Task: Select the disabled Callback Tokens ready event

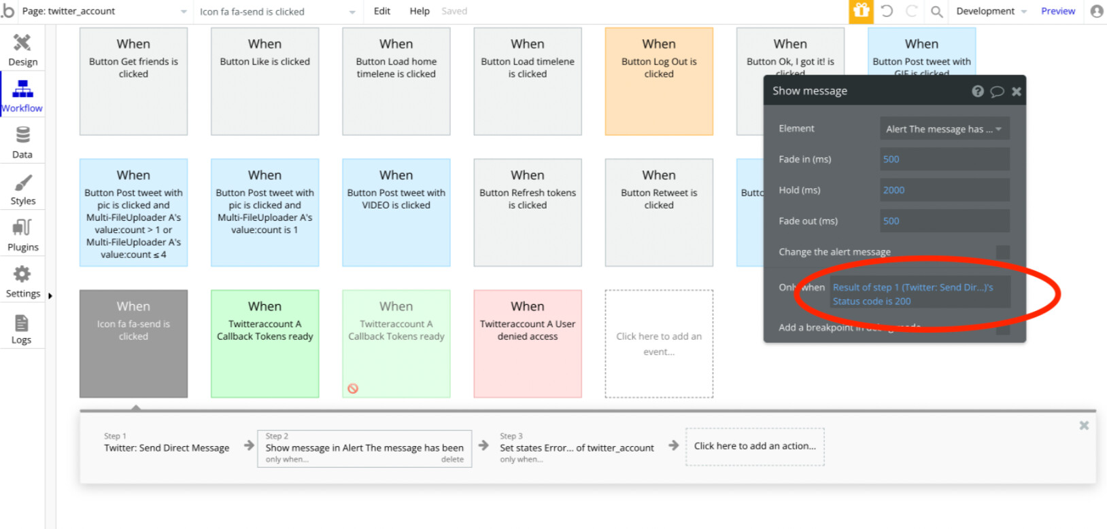Action: [x=396, y=344]
